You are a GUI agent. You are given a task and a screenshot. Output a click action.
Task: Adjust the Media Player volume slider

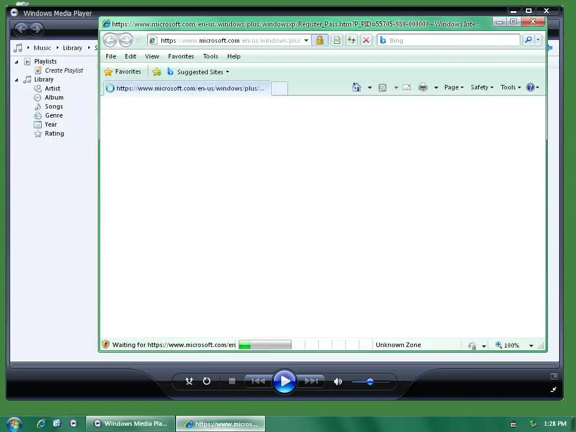370,382
